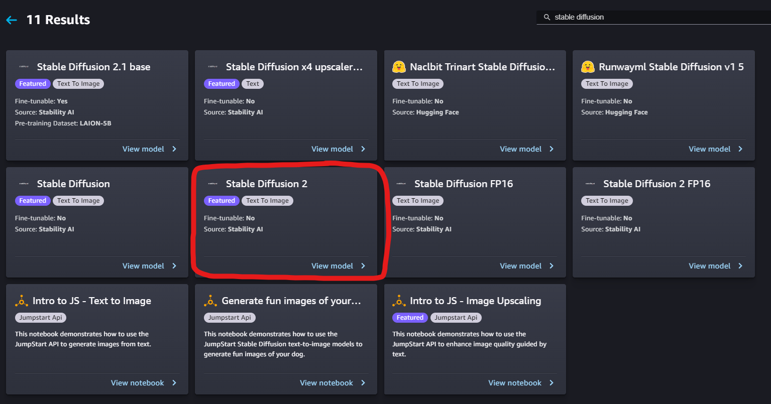The image size is (771, 404).
Task: Open View model on the plain 'Stable Diffusion' card
Action: click(x=143, y=266)
